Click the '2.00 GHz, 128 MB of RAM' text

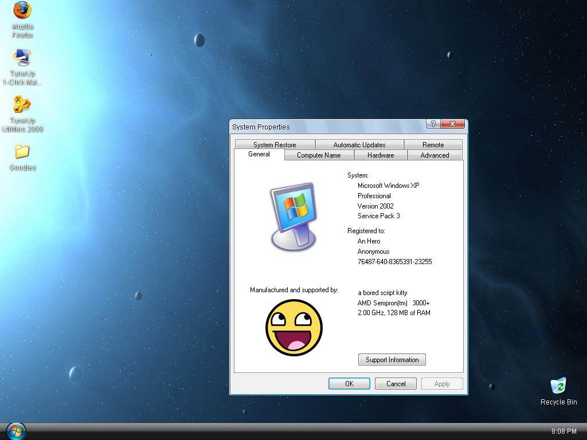coord(394,313)
